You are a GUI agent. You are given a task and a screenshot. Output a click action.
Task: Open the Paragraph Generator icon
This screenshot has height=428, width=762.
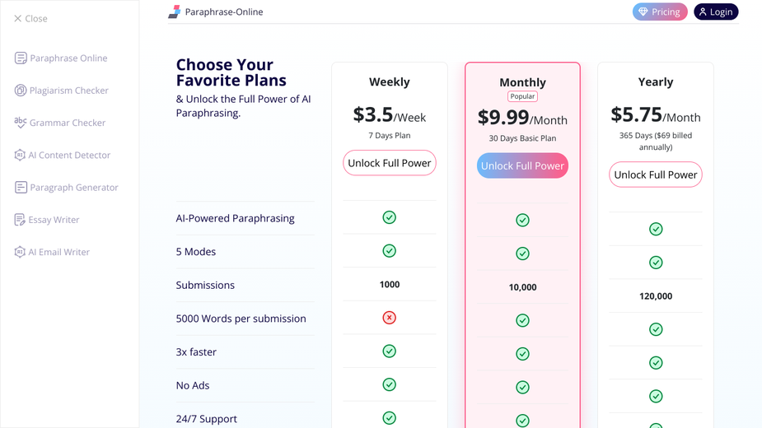[x=21, y=188]
